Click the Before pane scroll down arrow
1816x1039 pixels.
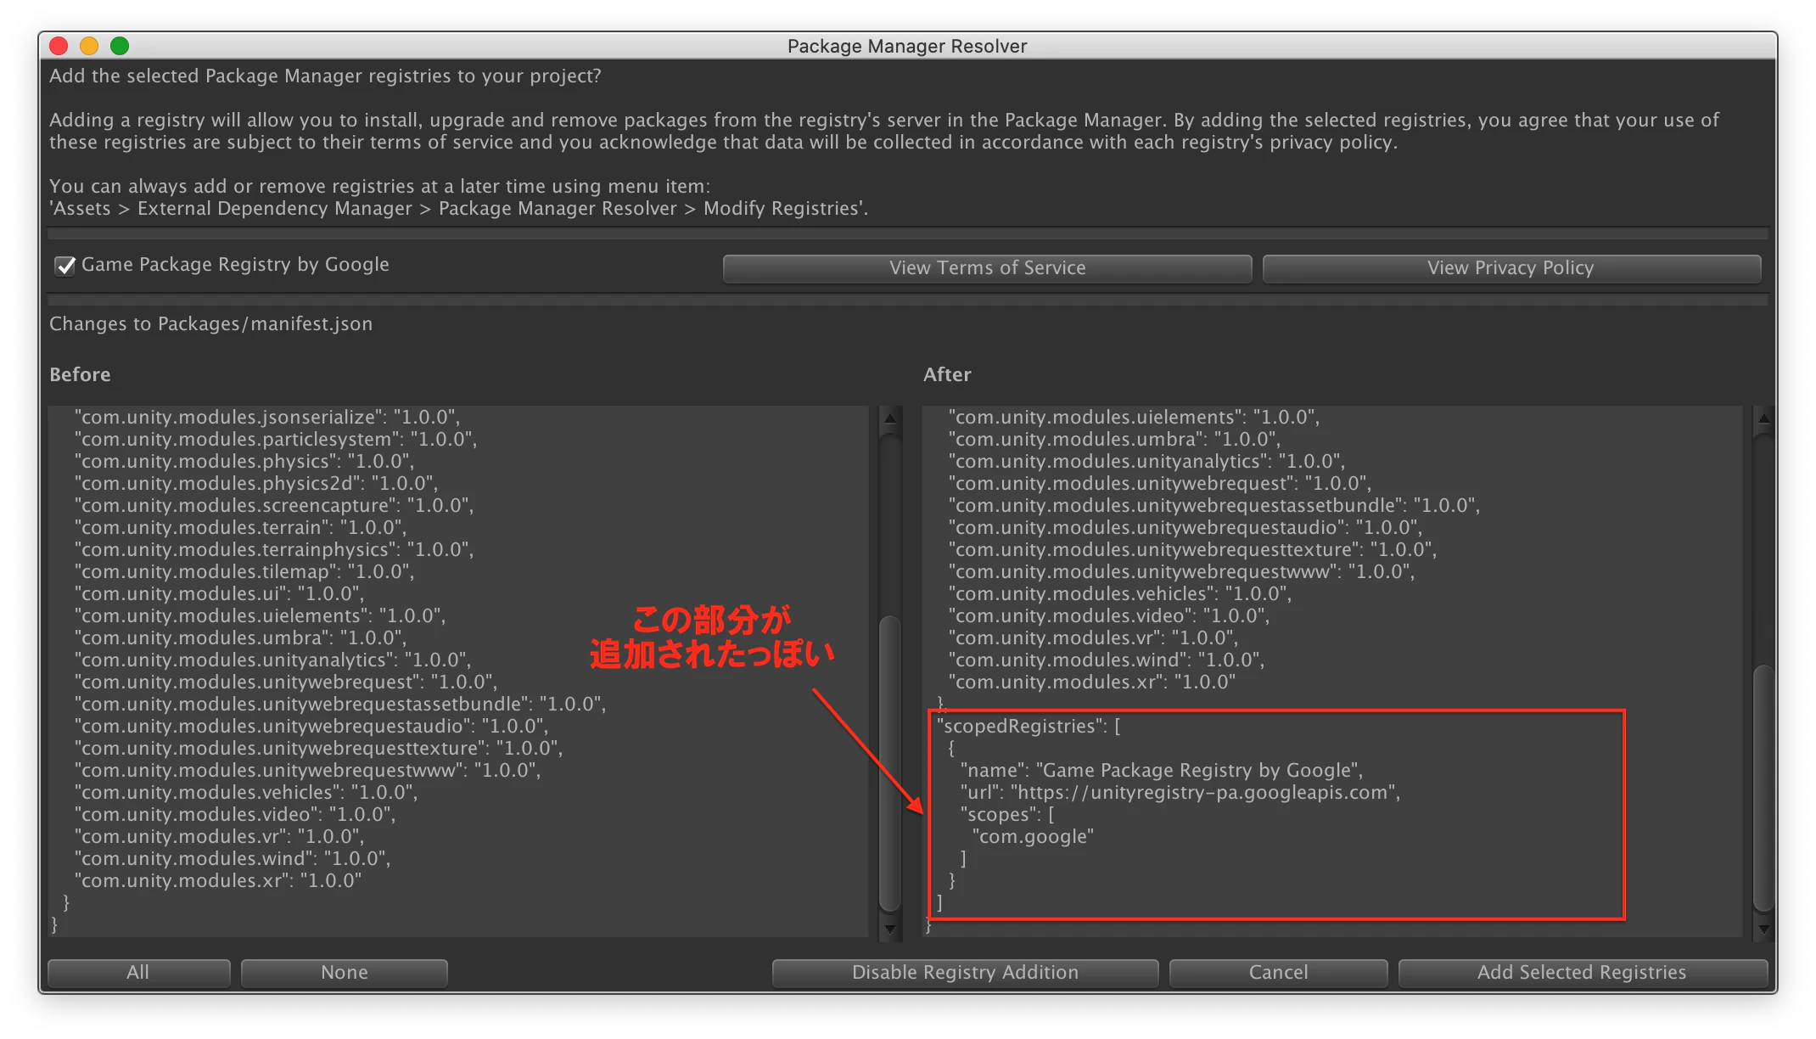[890, 929]
